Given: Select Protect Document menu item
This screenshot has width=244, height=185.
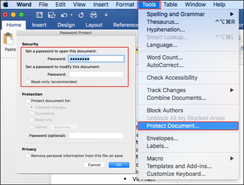Looking at the screenshot, I should (188, 126).
